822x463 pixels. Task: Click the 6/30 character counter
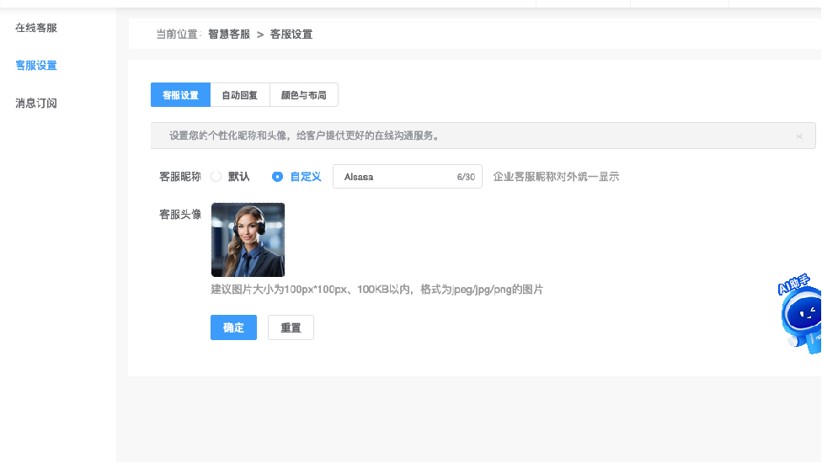coord(466,177)
